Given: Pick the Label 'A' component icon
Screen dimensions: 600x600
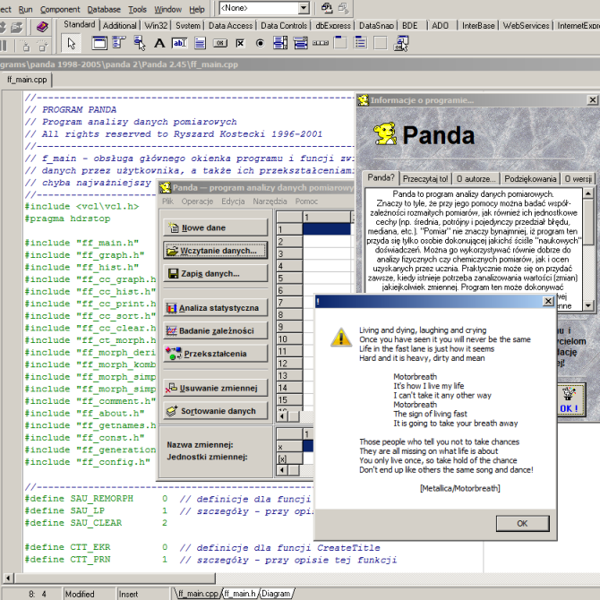Looking at the screenshot, I should [x=159, y=42].
